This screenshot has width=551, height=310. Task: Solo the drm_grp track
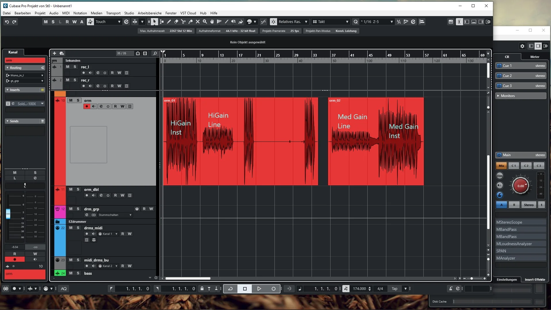coord(78,209)
